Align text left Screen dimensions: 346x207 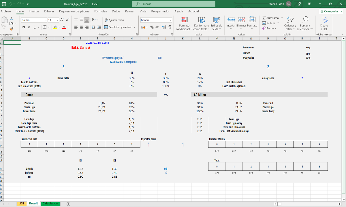click(x=76, y=27)
